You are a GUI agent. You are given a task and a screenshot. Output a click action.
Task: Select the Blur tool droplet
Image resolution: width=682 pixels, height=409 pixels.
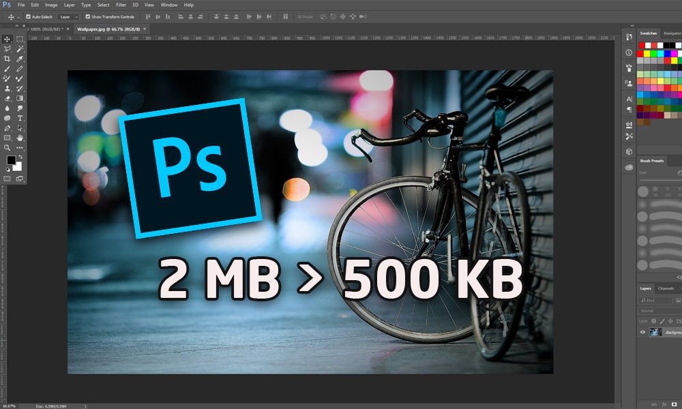7,108
